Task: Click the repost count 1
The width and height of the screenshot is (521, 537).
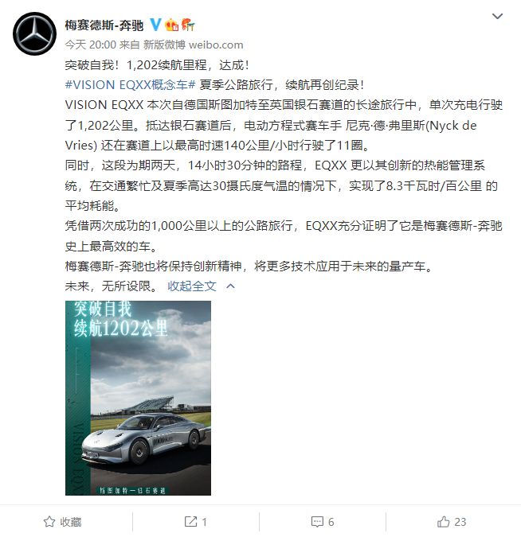Action: point(204,522)
